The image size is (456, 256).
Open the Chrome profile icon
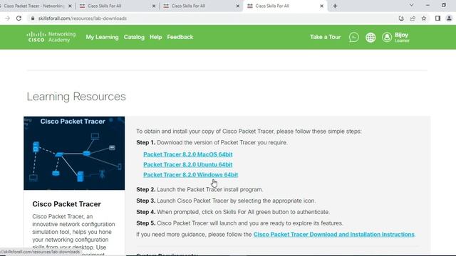[449, 18]
